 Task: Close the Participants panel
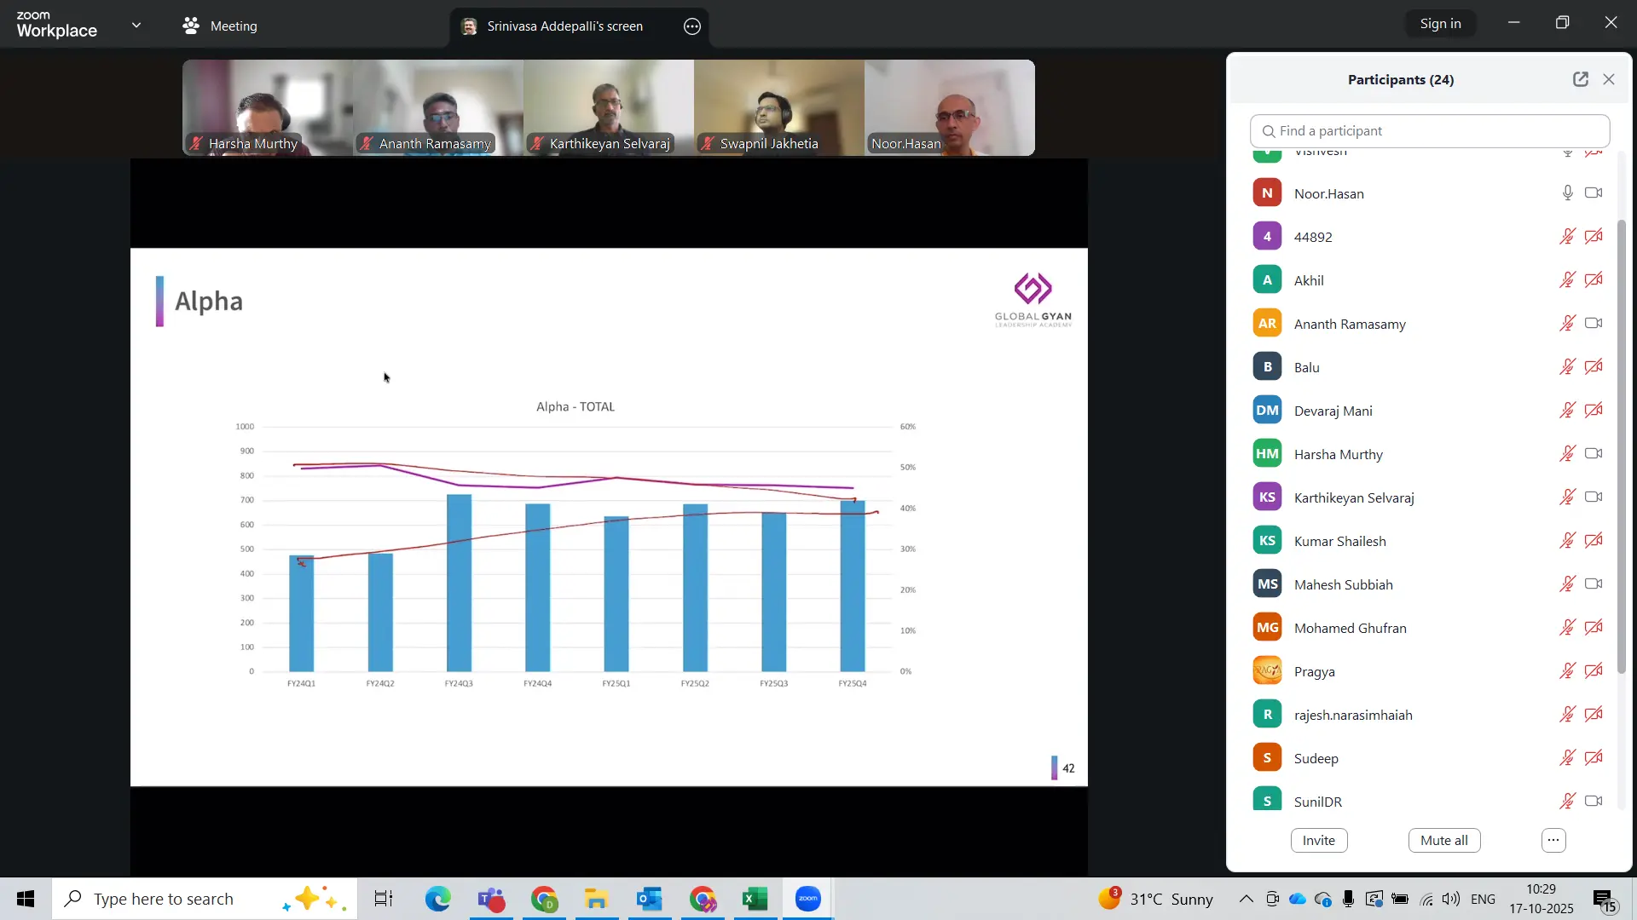point(1609,79)
